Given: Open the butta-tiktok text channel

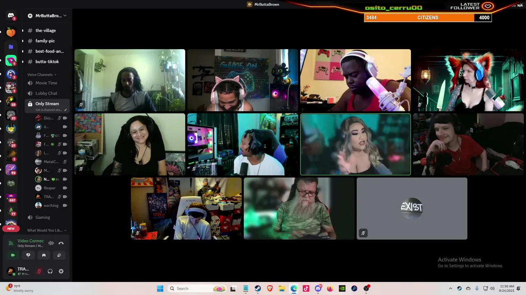Looking at the screenshot, I should [x=47, y=61].
